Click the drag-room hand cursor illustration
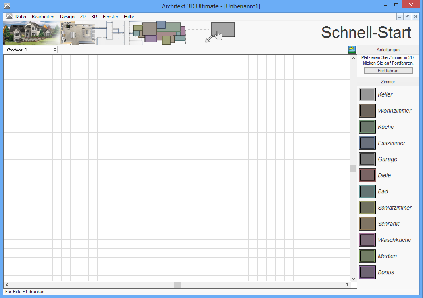This screenshot has height=298, width=423. coord(210,33)
